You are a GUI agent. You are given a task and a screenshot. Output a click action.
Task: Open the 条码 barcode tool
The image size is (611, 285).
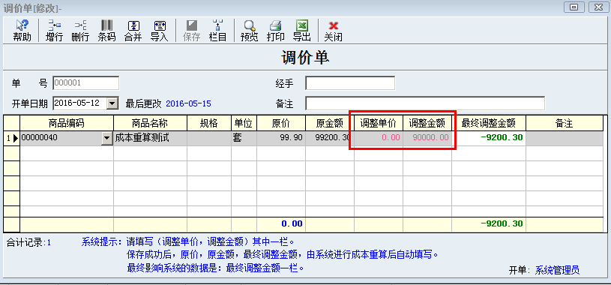click(106, 31)
